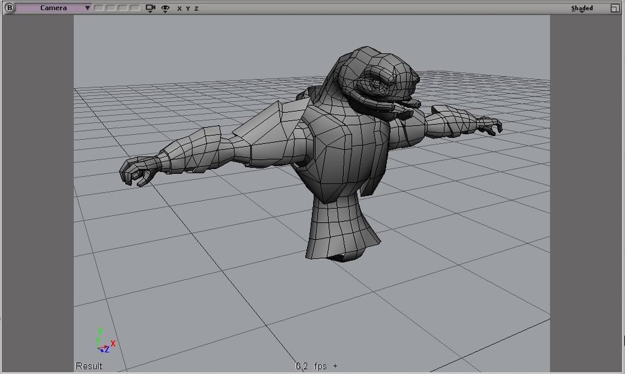
Task: Toggle the Y axis view button
Action: coord(188,9)
